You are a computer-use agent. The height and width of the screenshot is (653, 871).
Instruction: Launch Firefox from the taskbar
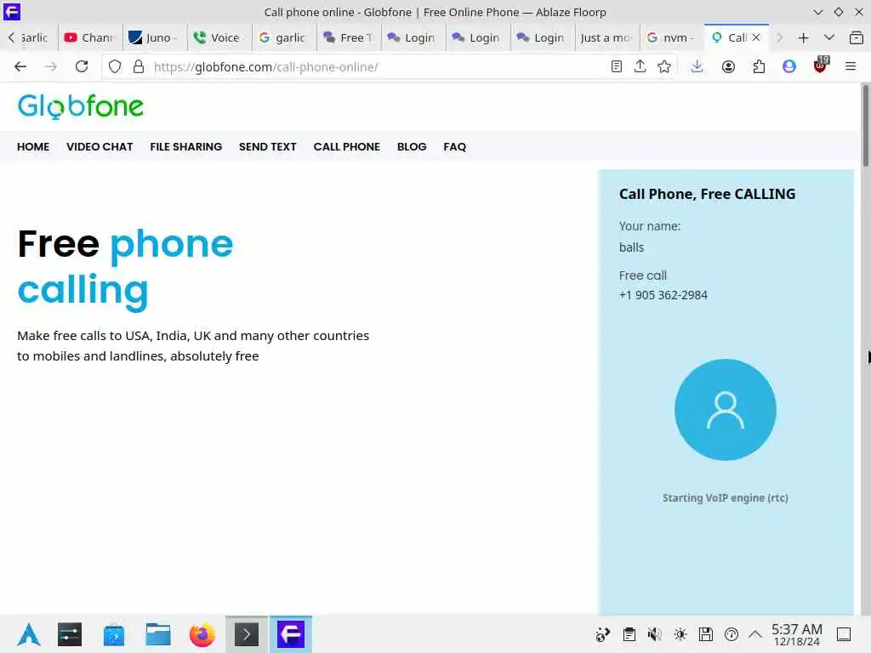(202, 634)
